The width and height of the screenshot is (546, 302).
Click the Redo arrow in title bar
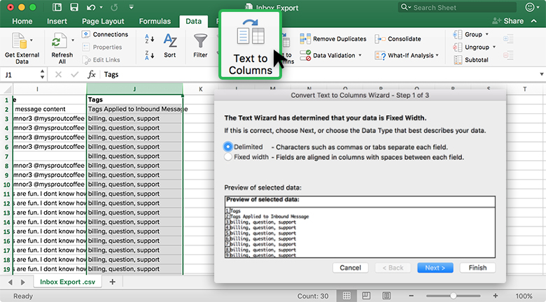coord(114,7)
